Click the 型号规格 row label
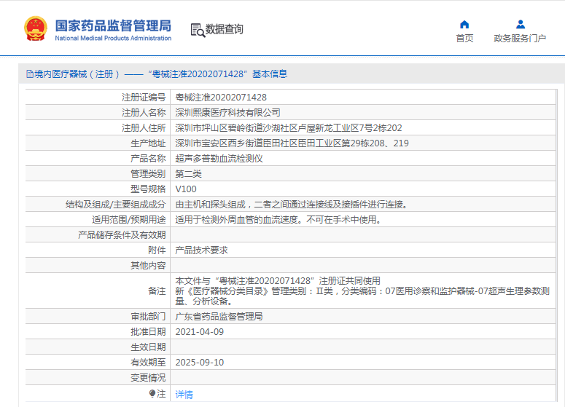 [x=148, y=189]
